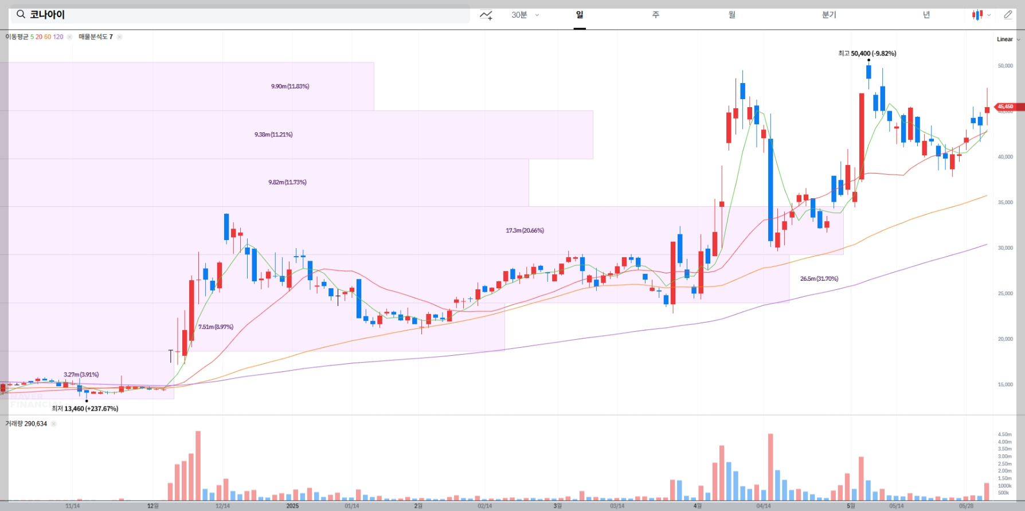1025x511 pixels.
Task: Click the 거래량 290,634 volume label
Action: click(26, 424)
